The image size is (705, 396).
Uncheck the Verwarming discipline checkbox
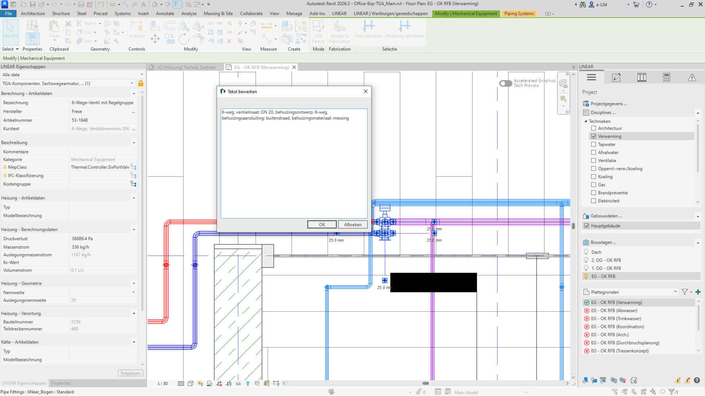594,136
